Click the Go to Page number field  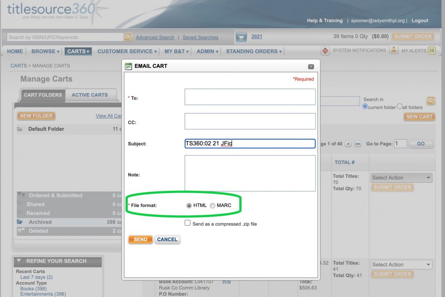(x=401, y=143)
